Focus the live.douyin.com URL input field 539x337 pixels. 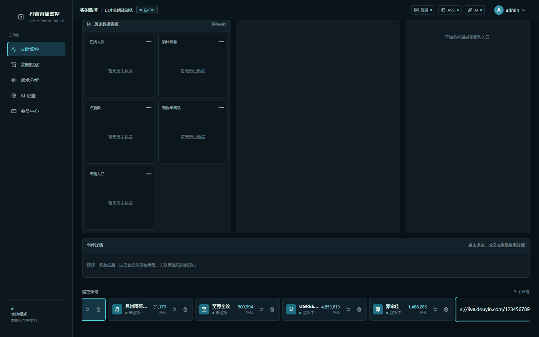tap(493, 309)
